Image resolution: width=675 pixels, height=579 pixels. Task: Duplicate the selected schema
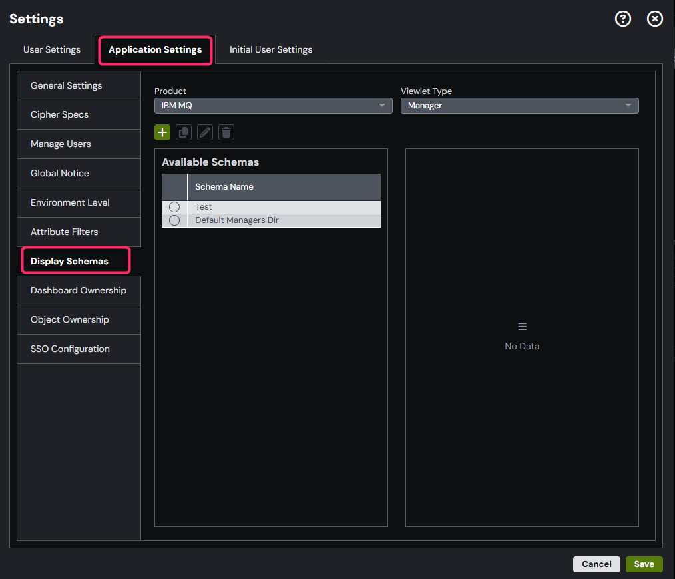point(183,132)
